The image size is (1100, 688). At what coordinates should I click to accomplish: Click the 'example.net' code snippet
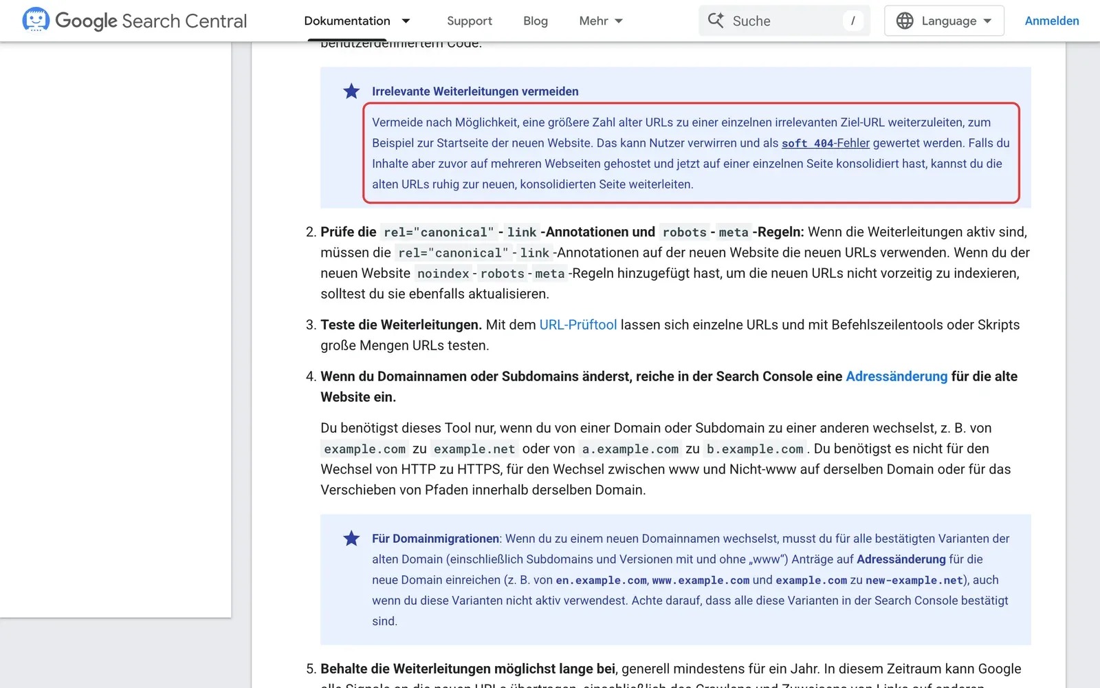tap(474, 449)
